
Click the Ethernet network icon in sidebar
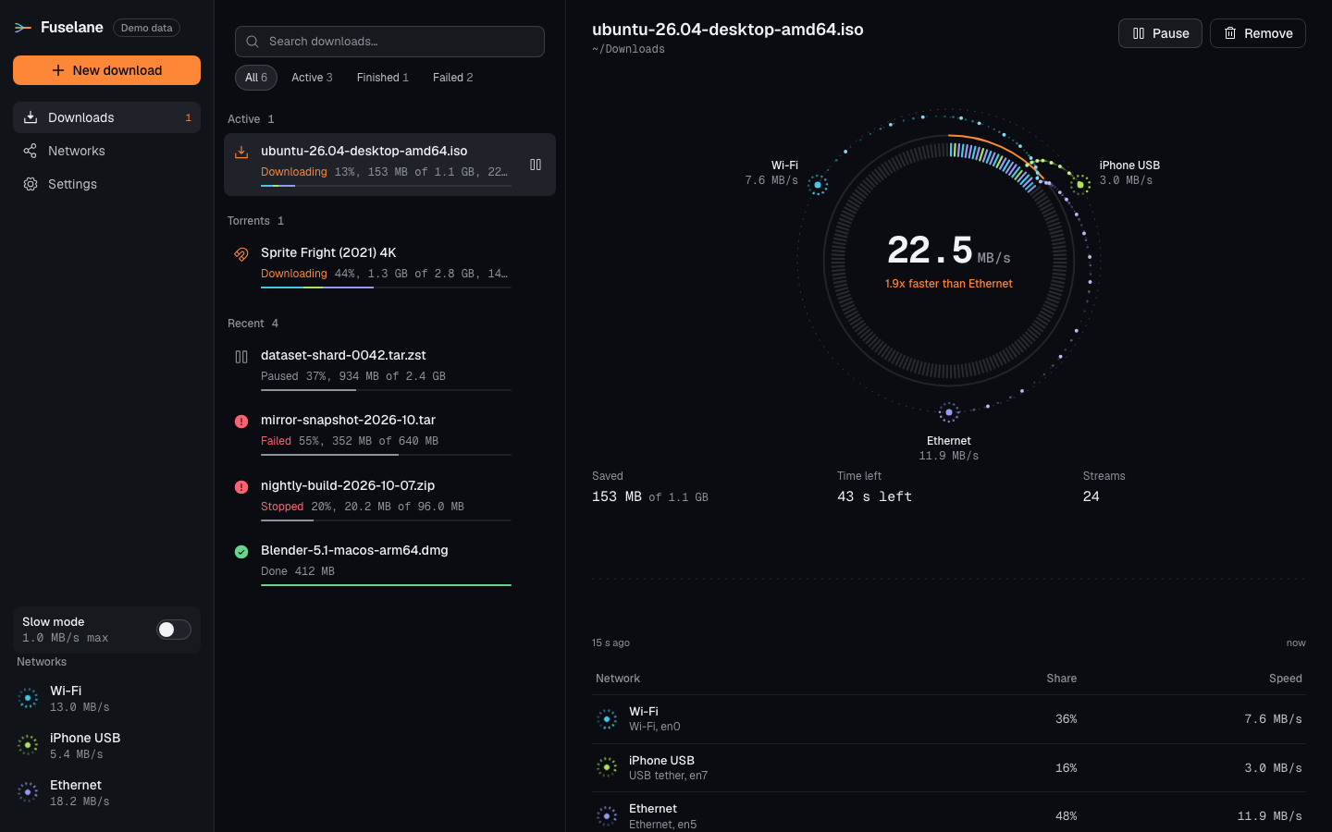[x=28, y=792]
